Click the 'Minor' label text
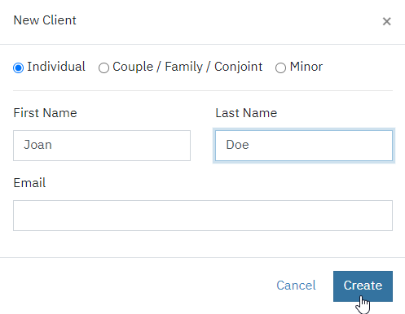Image resolution: width=405 pixels, height=314 pixels. point(306,67)
